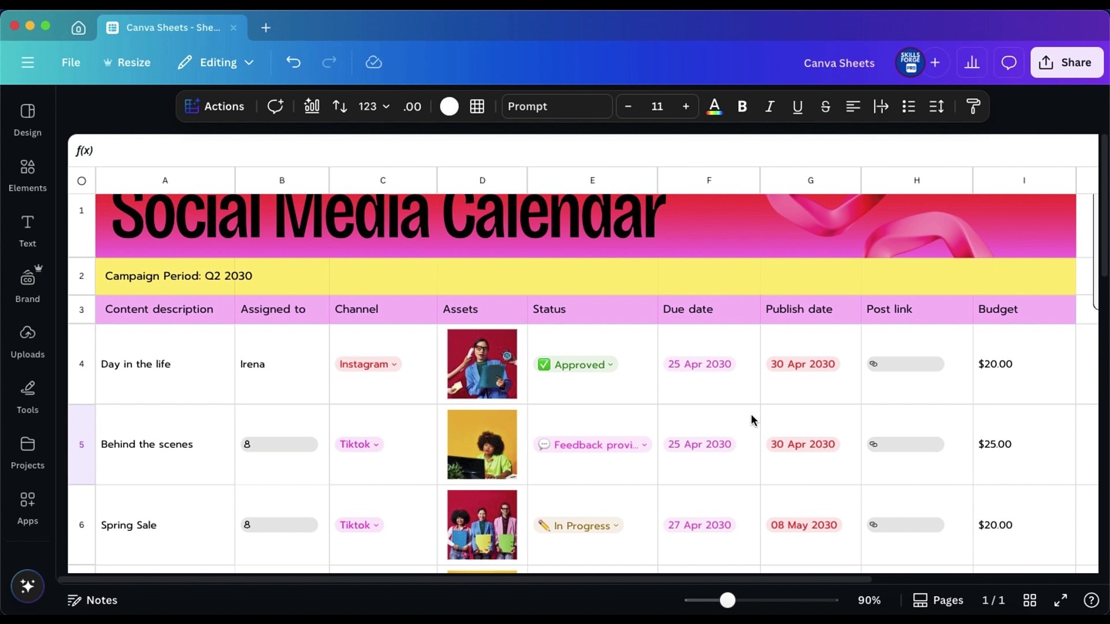
Task: Open the Elements panel
Action: pyautogui.click(x=27, y=174)
